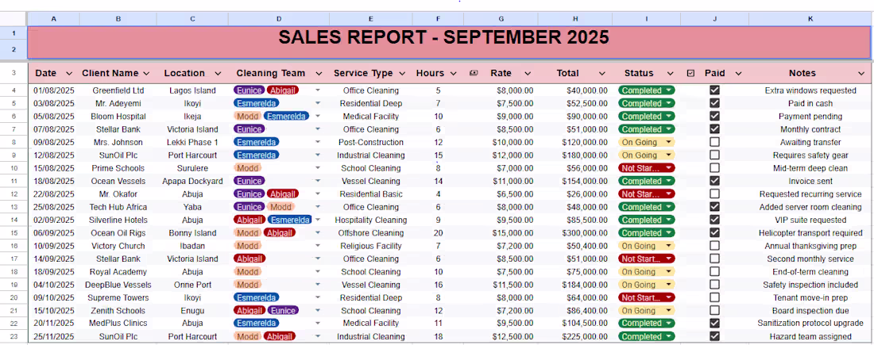Click the checkbox type icon beside Paid header

[691, 74]
